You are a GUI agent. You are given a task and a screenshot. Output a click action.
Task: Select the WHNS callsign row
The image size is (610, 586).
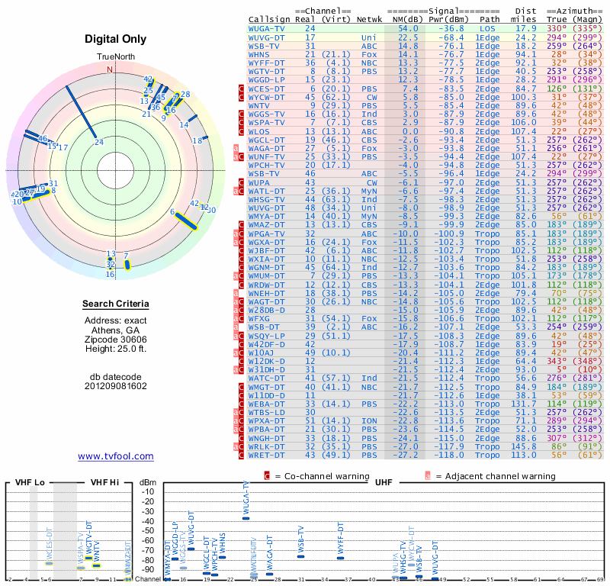point(425,54)
